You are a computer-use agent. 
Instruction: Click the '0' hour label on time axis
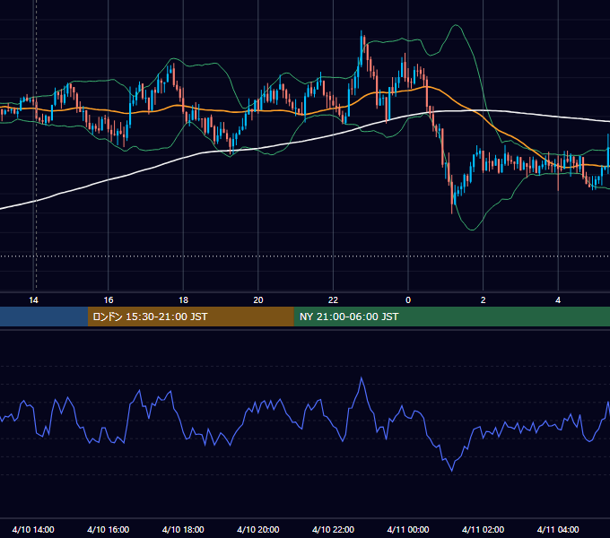click(408, 300)
